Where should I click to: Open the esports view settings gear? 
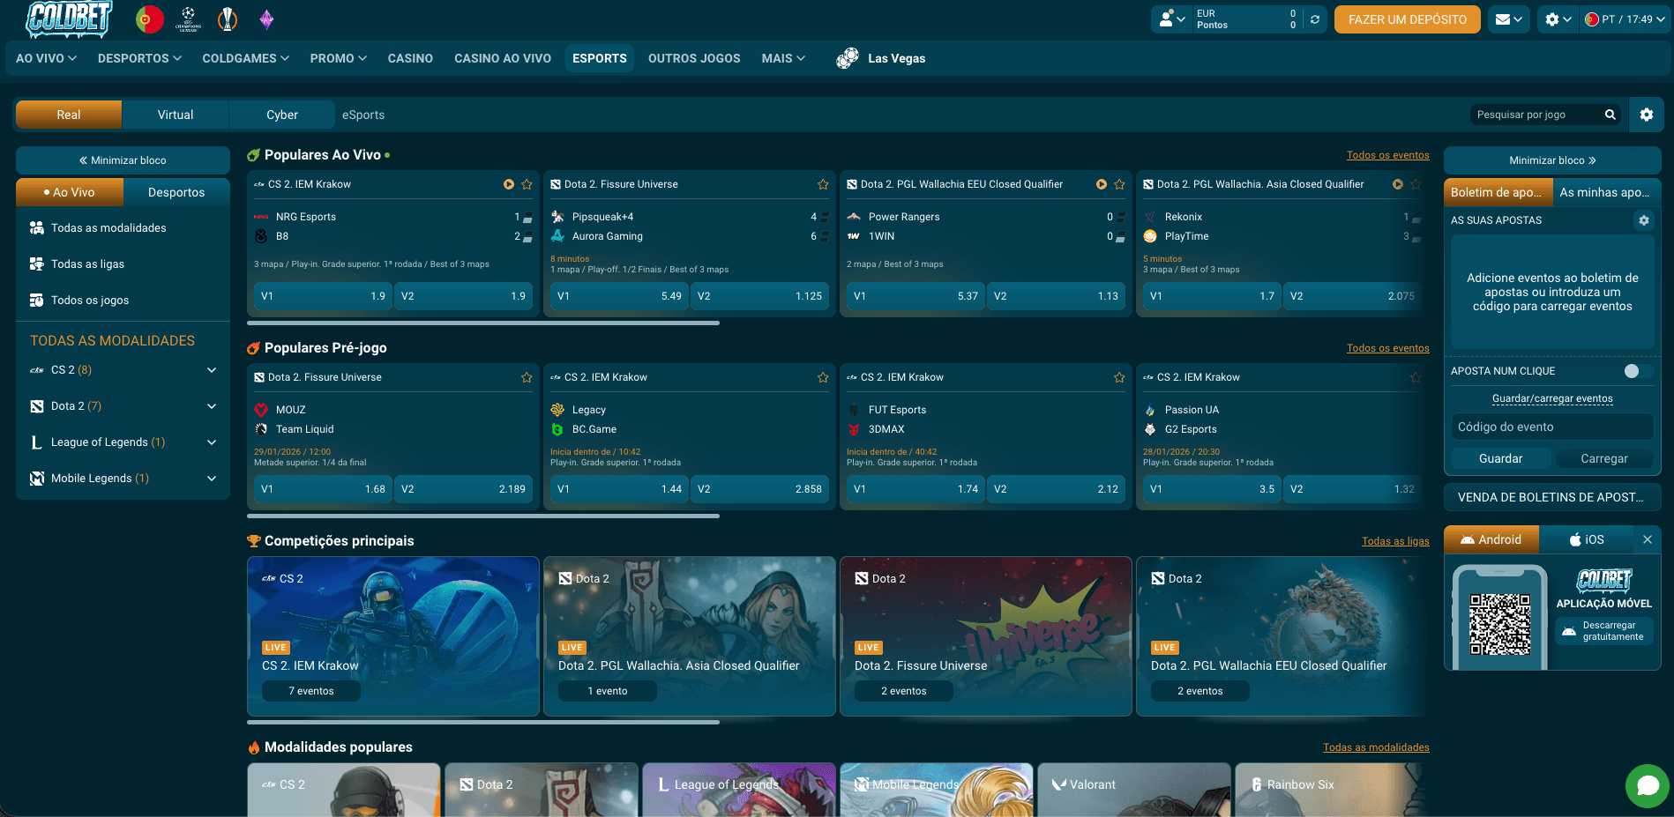(x=1646, y=115)
